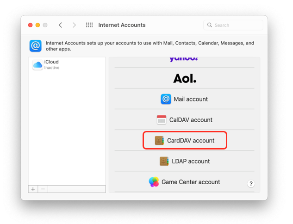Select the Game Center account label
This screenshot has height=224, width=293.
(x=191, y=182)
